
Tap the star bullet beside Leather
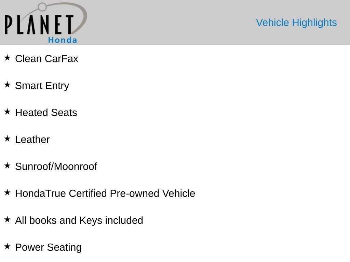7,139
